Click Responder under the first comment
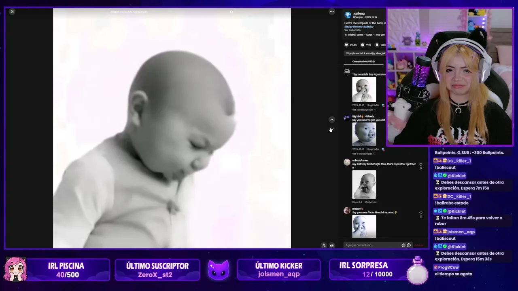This screenshot has height=291, width=518. [373, 105]
